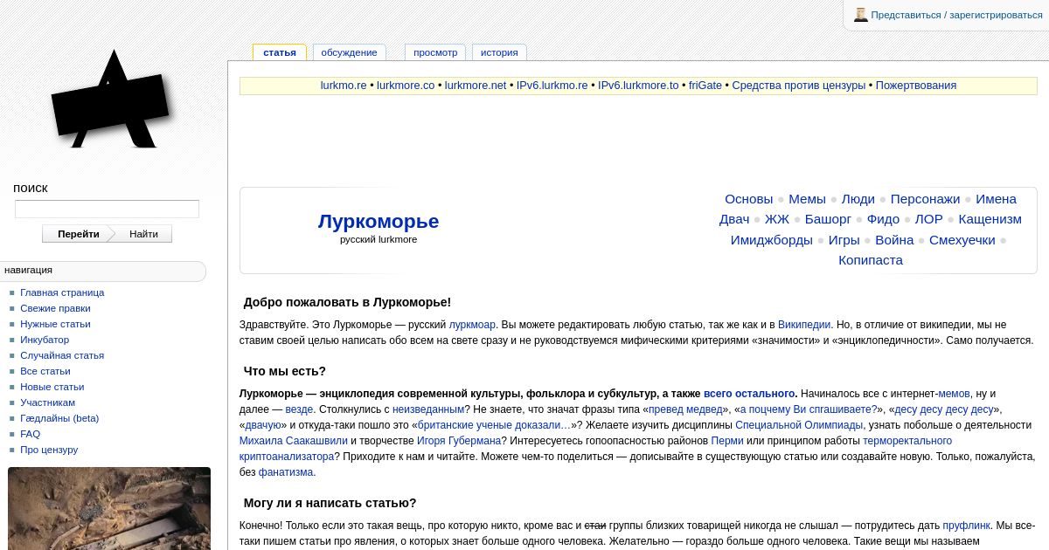Open Гæдлайны (beta) in navigation

pos(59,418)
